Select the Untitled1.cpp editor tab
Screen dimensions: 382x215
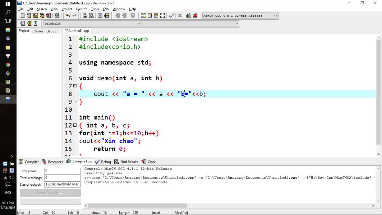tap(77, 31)
